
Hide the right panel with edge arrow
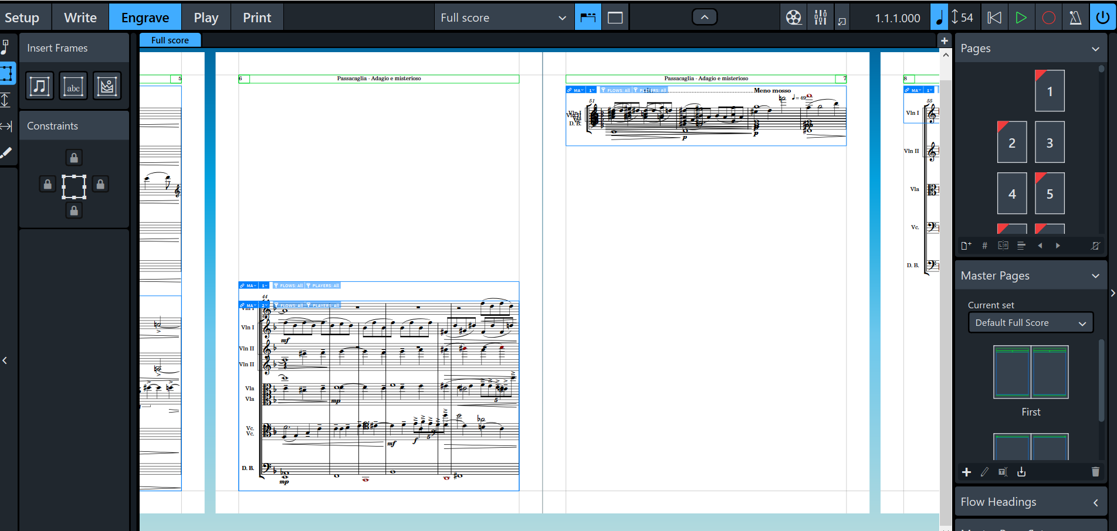1112,293
